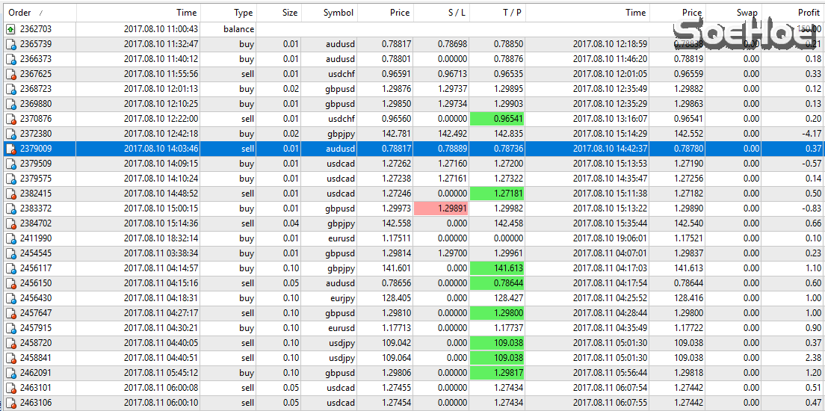This screenshot has width=825, height=411.
Task: Click the buy icon beside order 2365739
Action: click(10, 44)
